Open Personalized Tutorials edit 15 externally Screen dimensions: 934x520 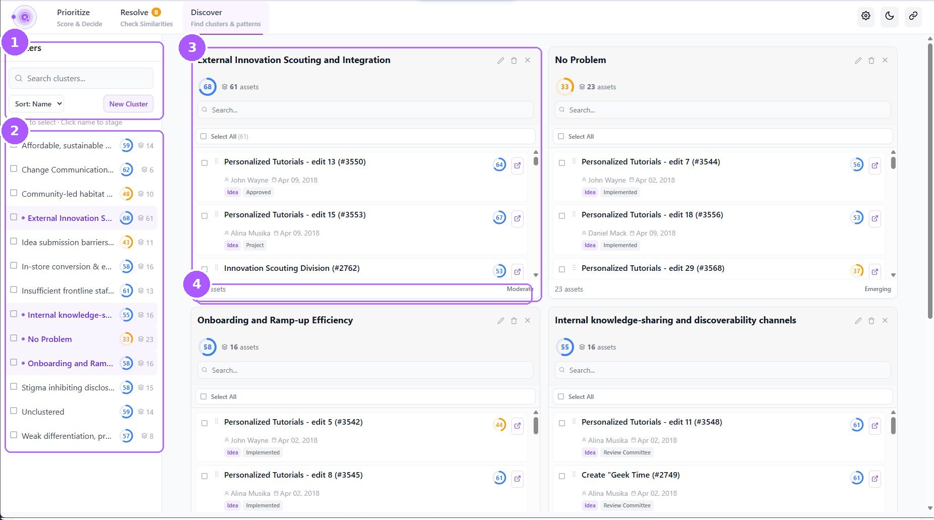coord(517,218)
